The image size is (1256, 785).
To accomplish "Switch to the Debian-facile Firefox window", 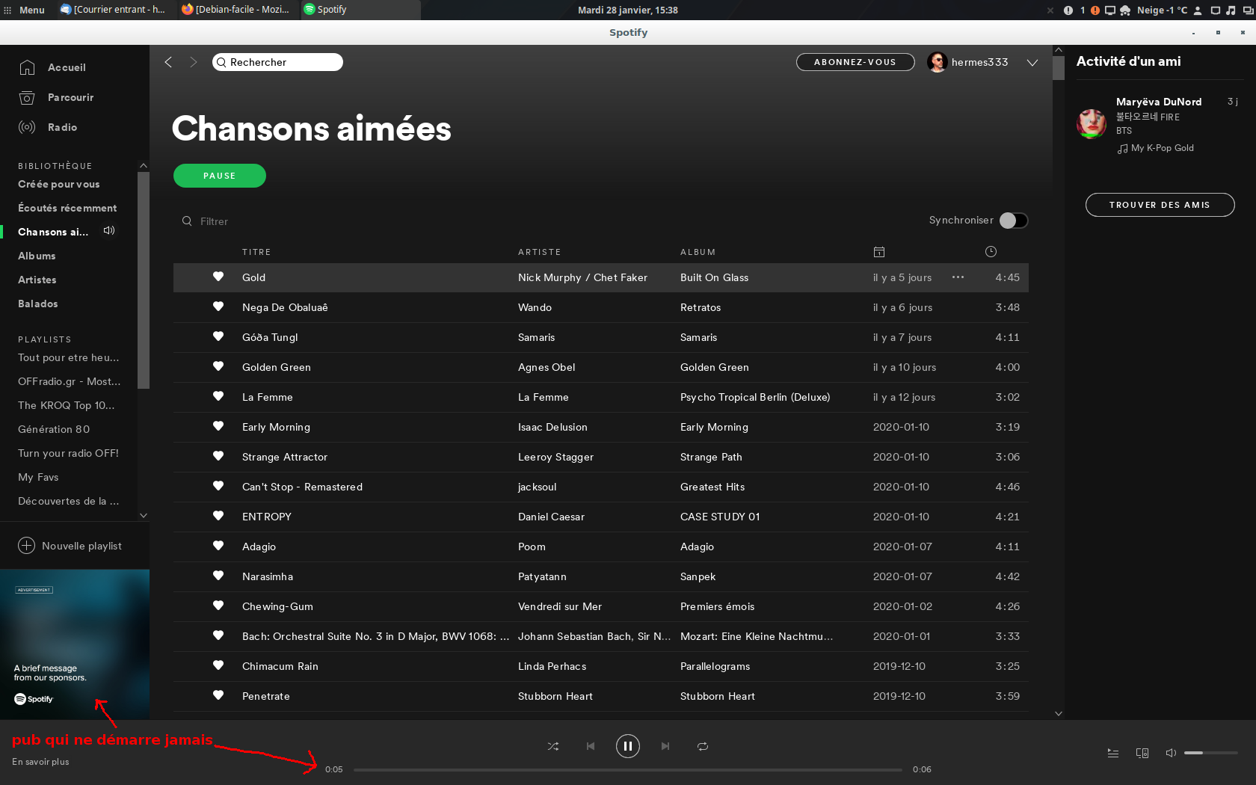I will point(237,10).
